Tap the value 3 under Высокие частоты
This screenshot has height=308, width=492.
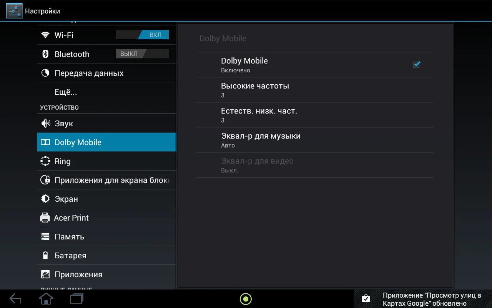tap(223, 95)
